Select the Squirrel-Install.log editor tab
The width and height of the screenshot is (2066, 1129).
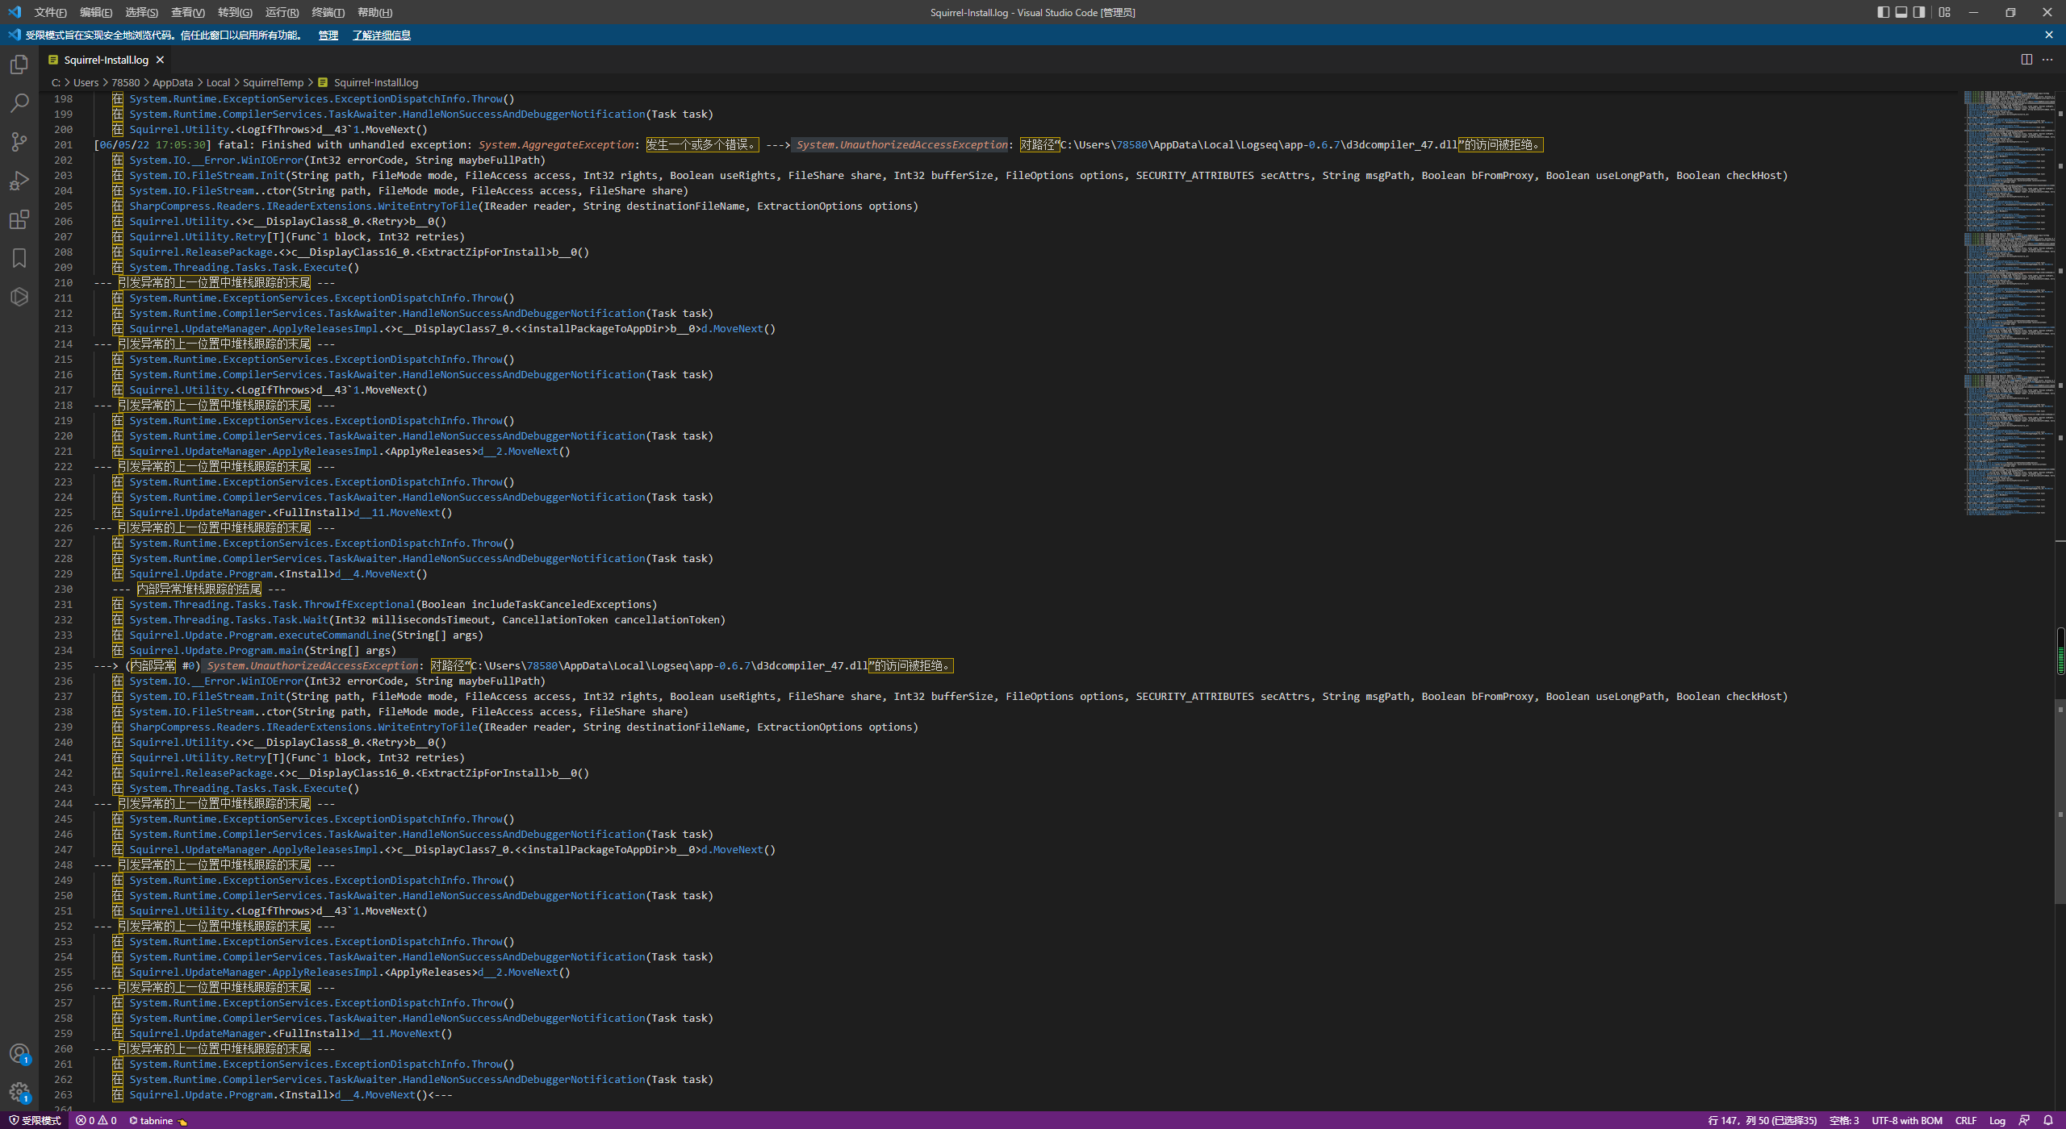[106, 60]
